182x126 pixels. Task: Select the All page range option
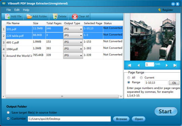click(x=129, y=78)
